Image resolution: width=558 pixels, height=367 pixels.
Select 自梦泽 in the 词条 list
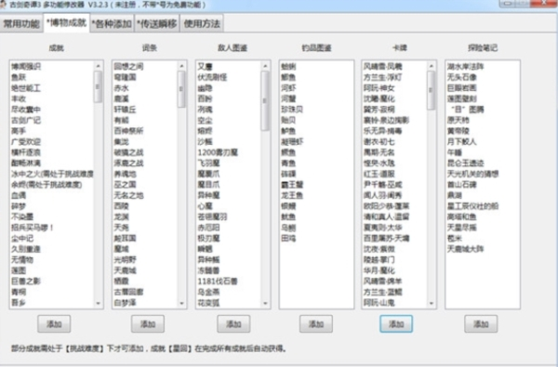[x=125, y=303]
